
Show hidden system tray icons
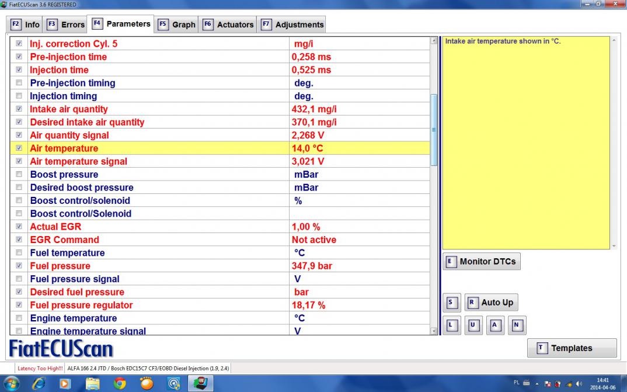(538, 384)
